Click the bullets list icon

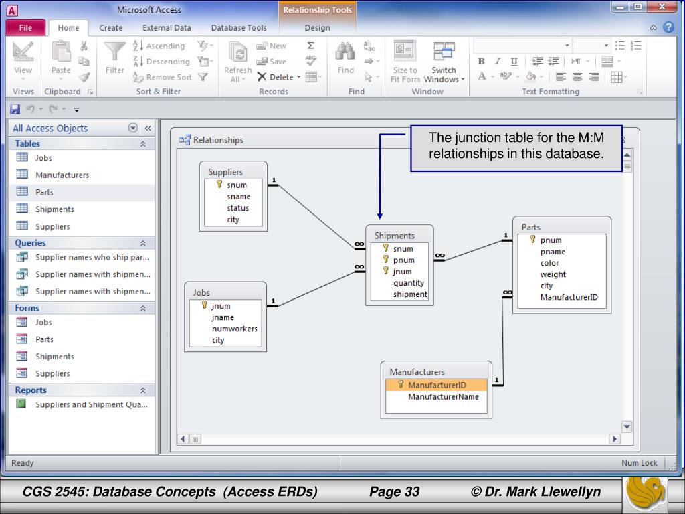pos(620,46)
